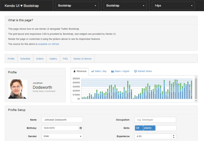Click the $50000 axis label
This screenshot has height=141, width=204.
click(76, 78)
